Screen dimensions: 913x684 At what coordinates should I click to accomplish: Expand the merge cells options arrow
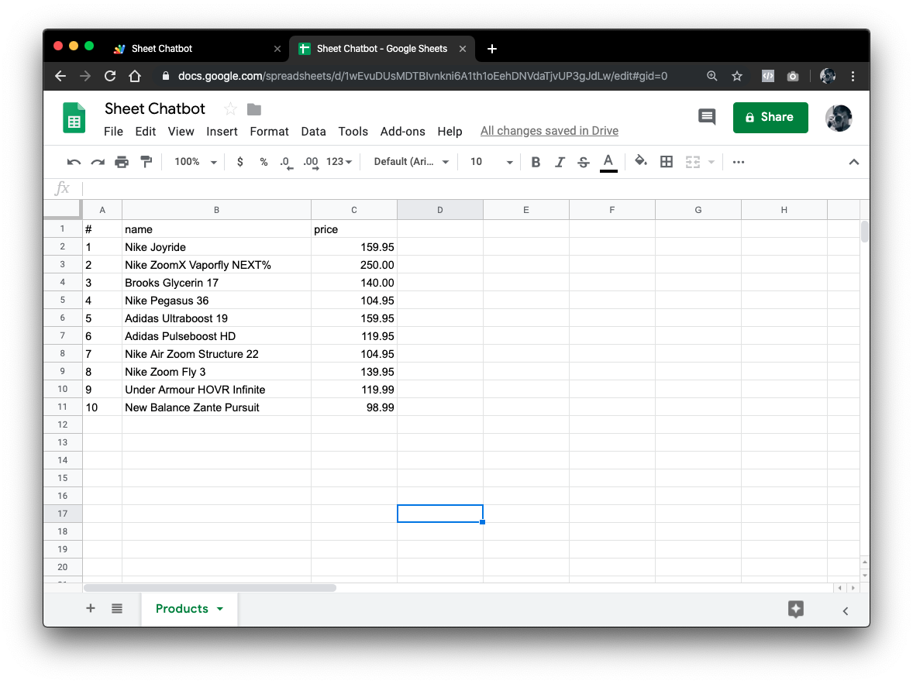pyautogui.click(x=711, y=162)
